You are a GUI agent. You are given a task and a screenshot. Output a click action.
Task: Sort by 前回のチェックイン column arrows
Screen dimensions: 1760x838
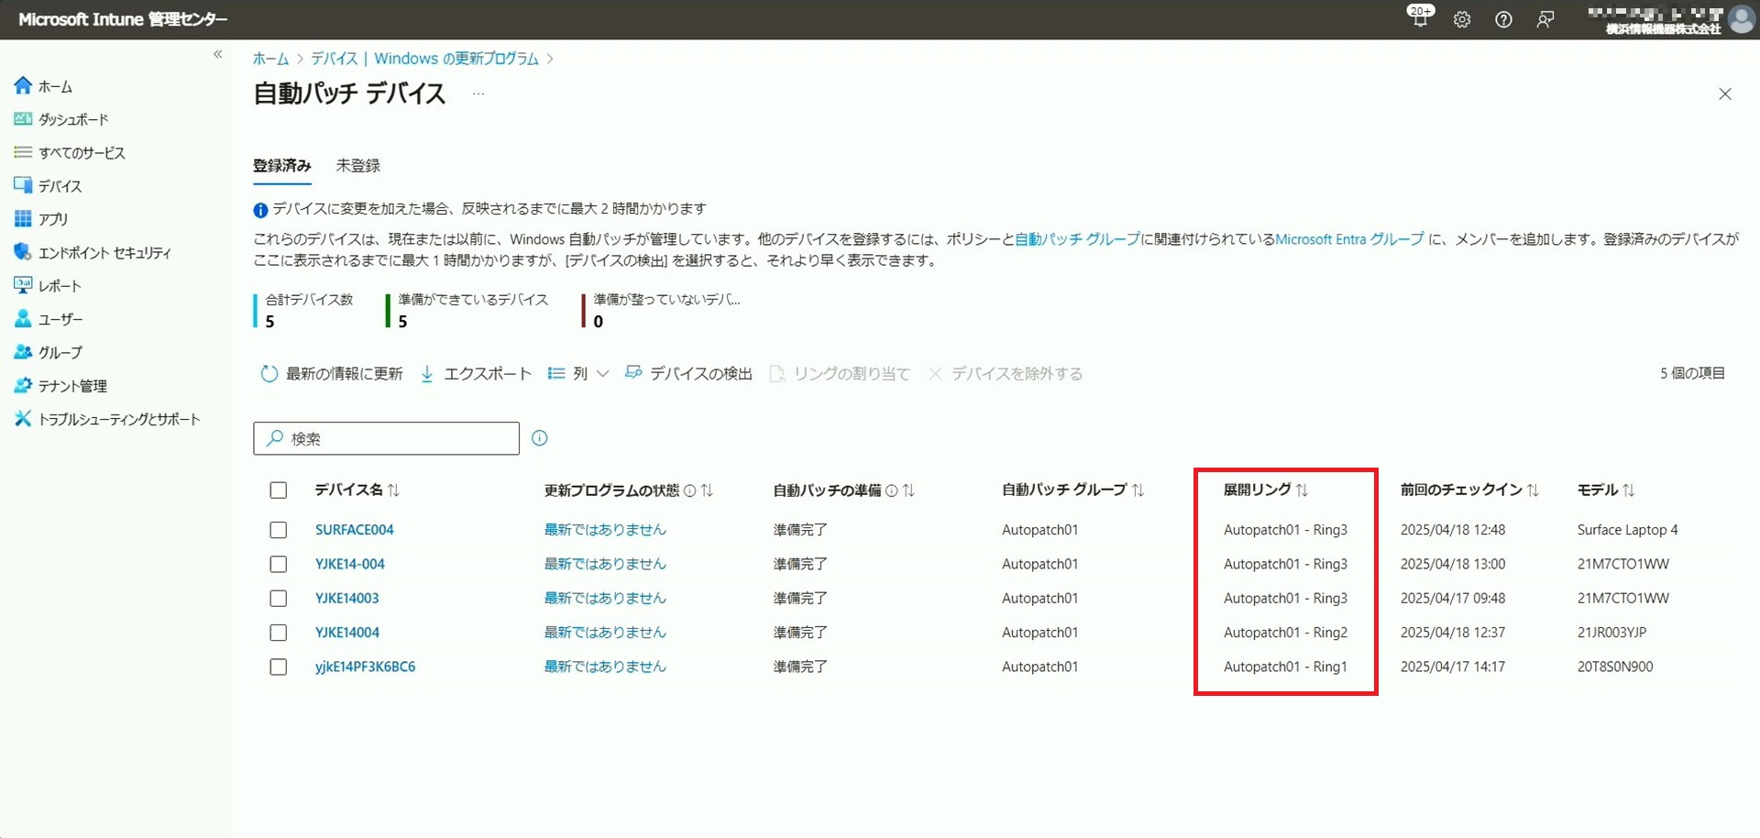point(1533,491)
